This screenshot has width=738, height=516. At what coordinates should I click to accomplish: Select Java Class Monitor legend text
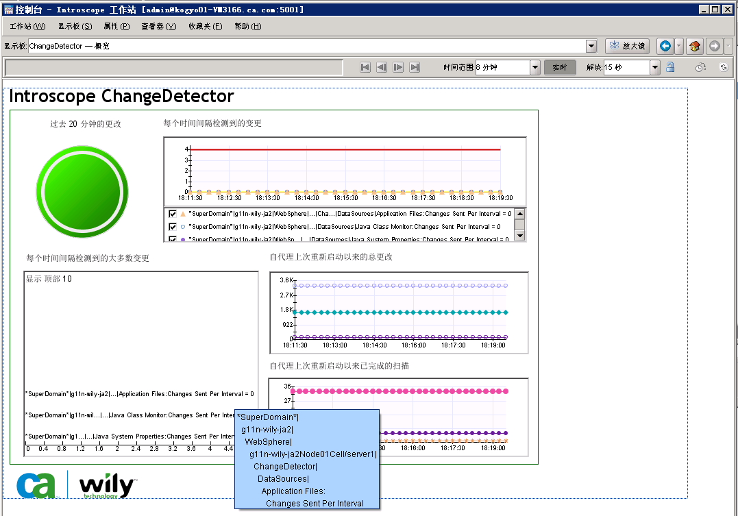pos(345,226)
